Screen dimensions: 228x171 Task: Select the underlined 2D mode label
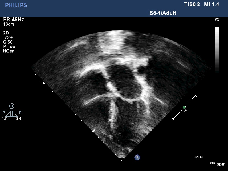click(x=6, y=33)
